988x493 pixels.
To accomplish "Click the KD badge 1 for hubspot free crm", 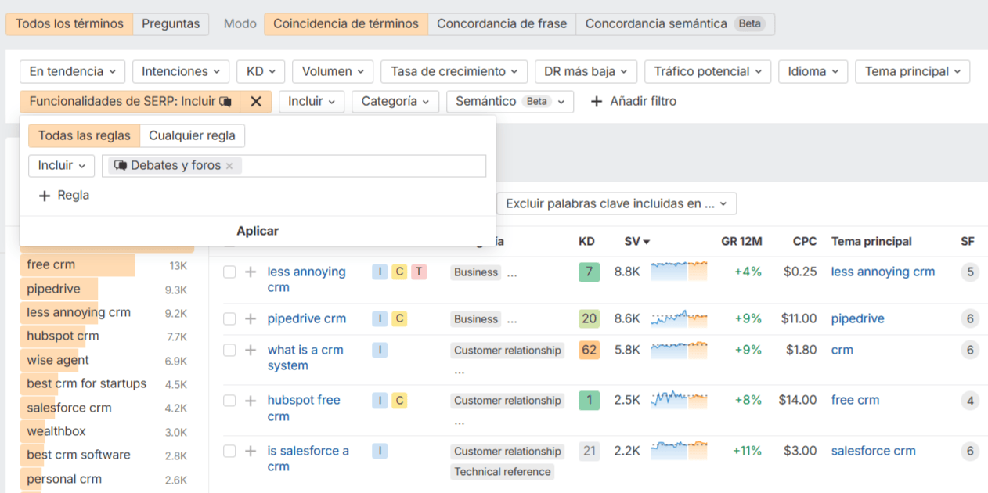I will [x=589, y=401].
